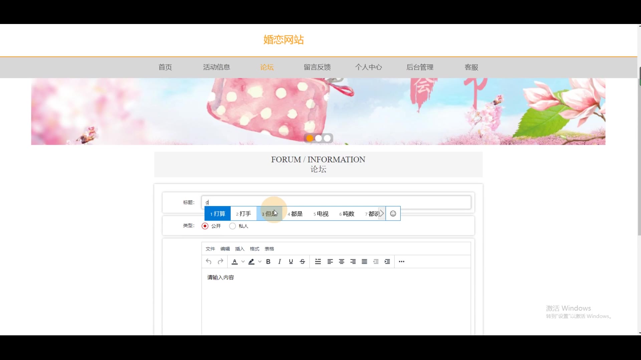Open the 格式 editor menu
Image resolution: width=641 pixels, height=360 pixels.
[x=254, y=249]
